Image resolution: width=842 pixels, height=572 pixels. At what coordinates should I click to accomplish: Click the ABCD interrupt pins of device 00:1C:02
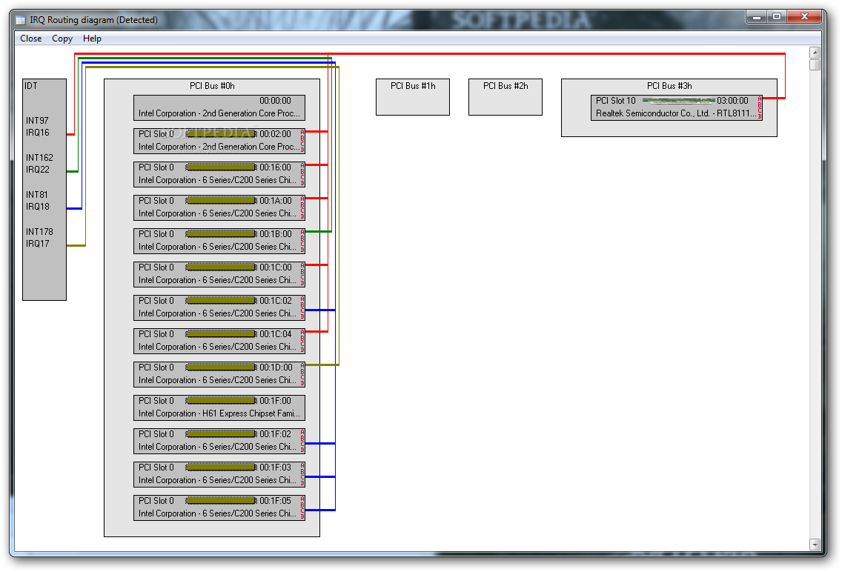pyautogui.click(x=302, y=307)
